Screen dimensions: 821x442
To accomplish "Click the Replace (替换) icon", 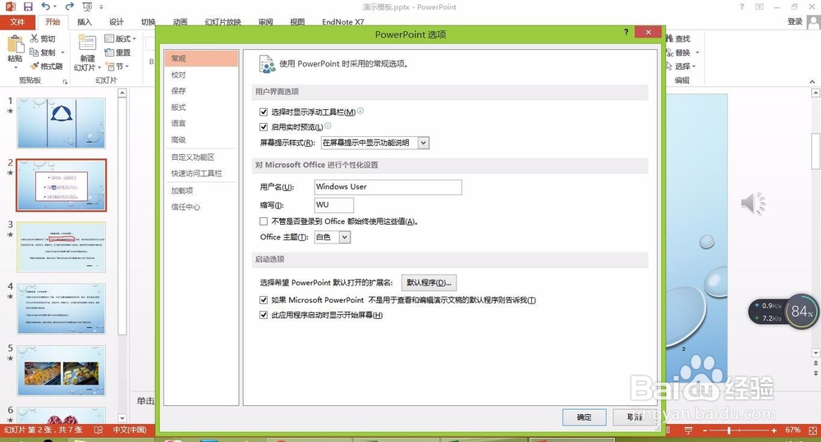I will [x=669, y=52].
